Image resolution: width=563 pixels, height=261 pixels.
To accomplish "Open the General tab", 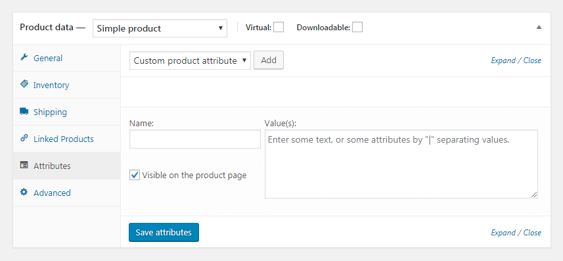I will click(x=67, y=58).
